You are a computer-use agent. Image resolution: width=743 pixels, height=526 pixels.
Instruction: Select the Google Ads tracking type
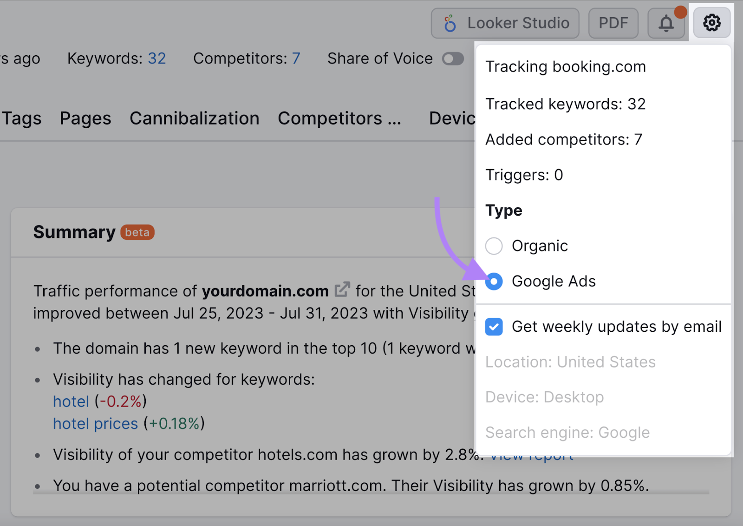(494, 281)
